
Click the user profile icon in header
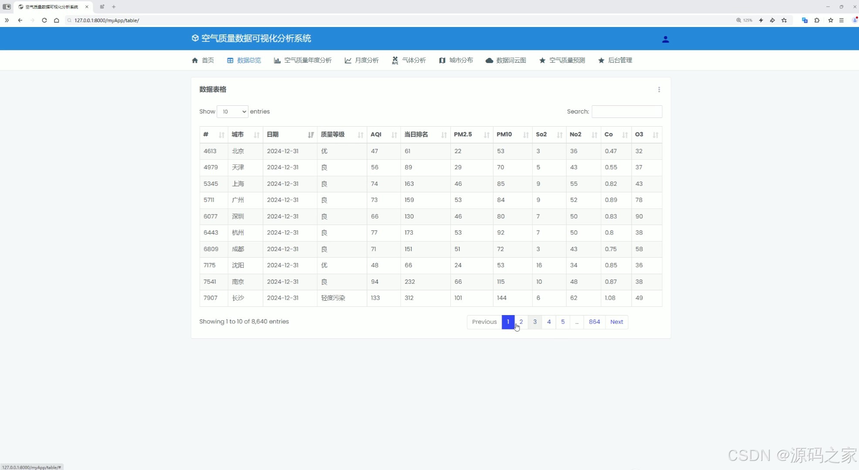665,39
